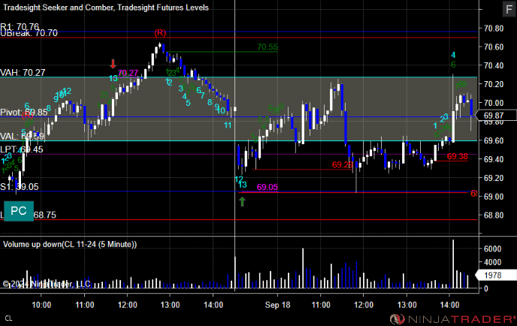
Task: Click the Pivot 69.85 level label
Action: [24, 113]
